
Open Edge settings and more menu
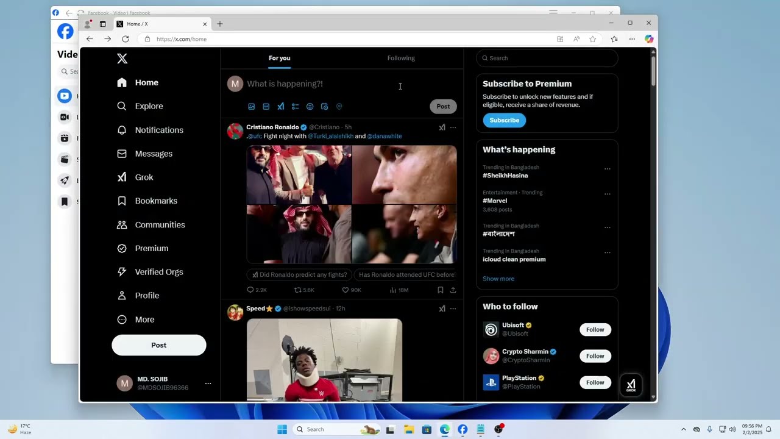[632, 39]
